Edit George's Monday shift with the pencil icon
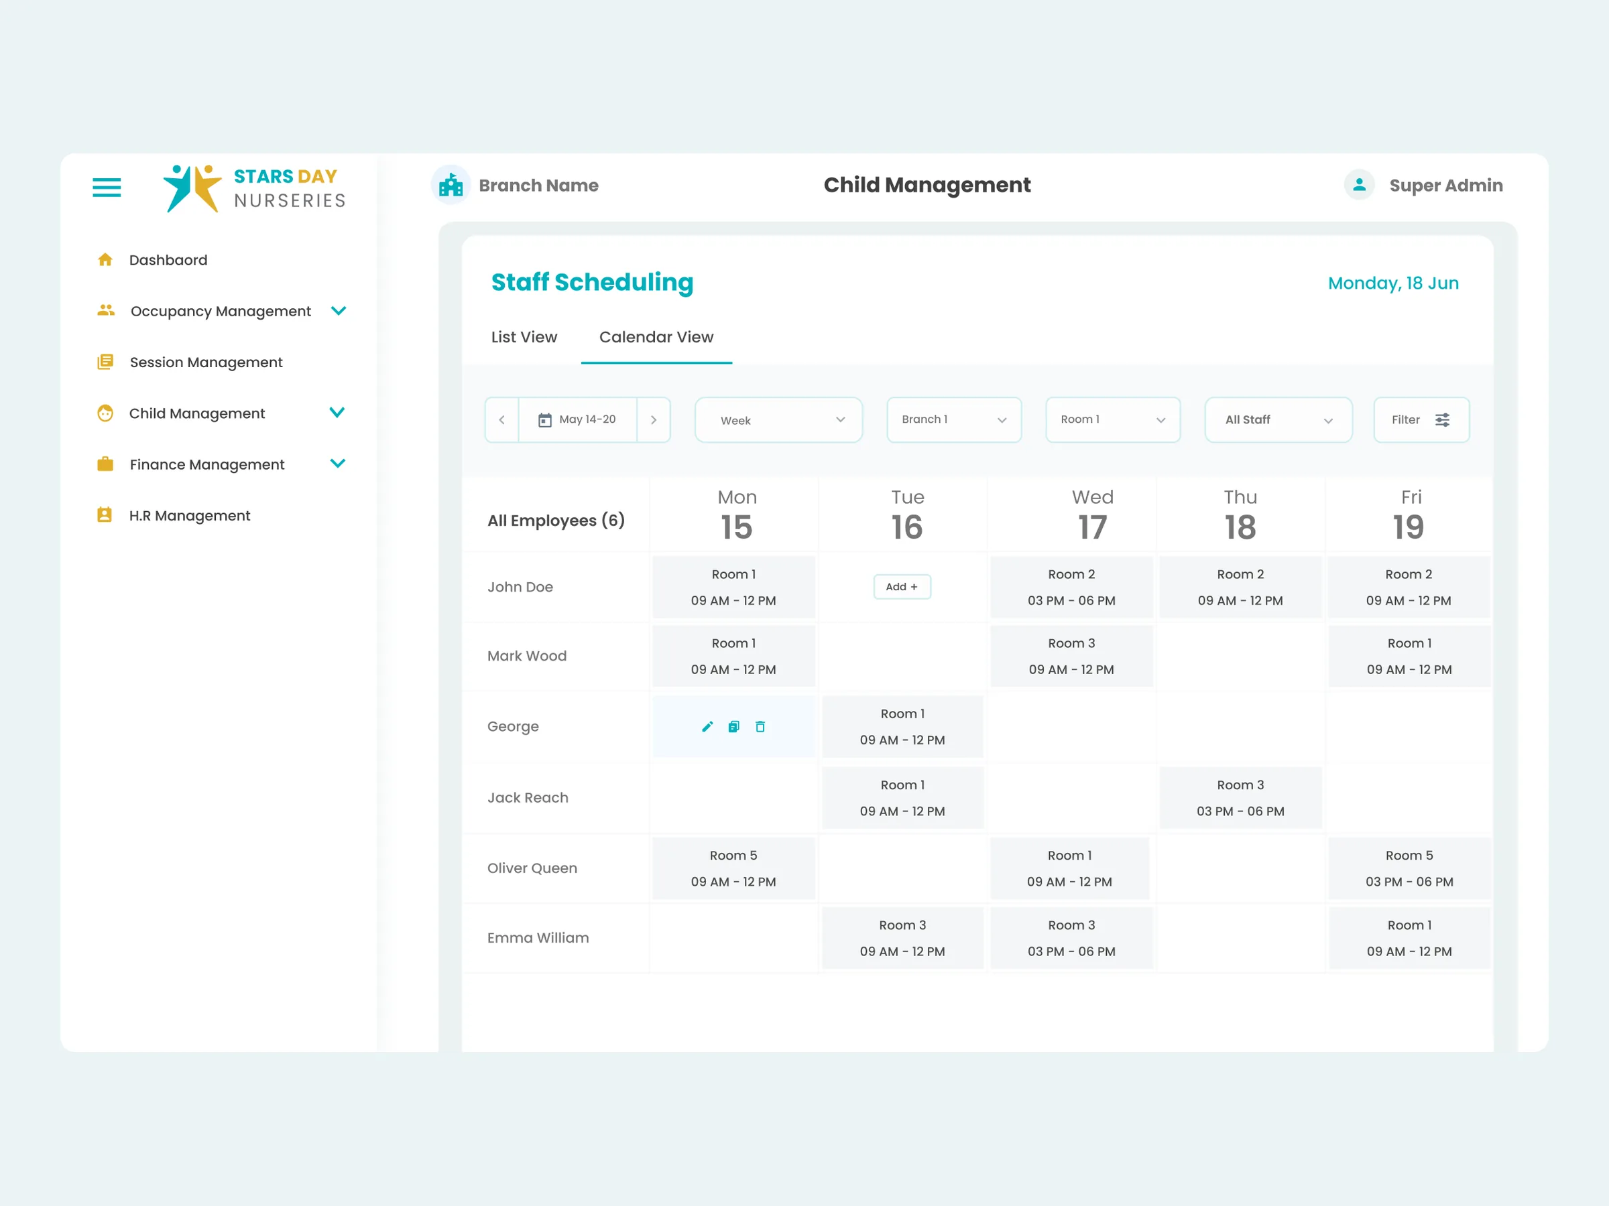This screenshot has height=1206, width=1609. [707, 726]
